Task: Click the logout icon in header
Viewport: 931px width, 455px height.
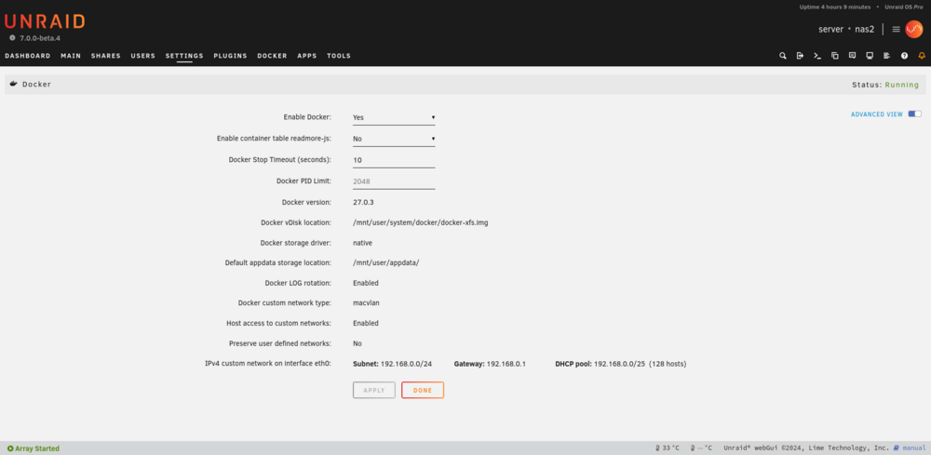Action: (x=800, y=56)
